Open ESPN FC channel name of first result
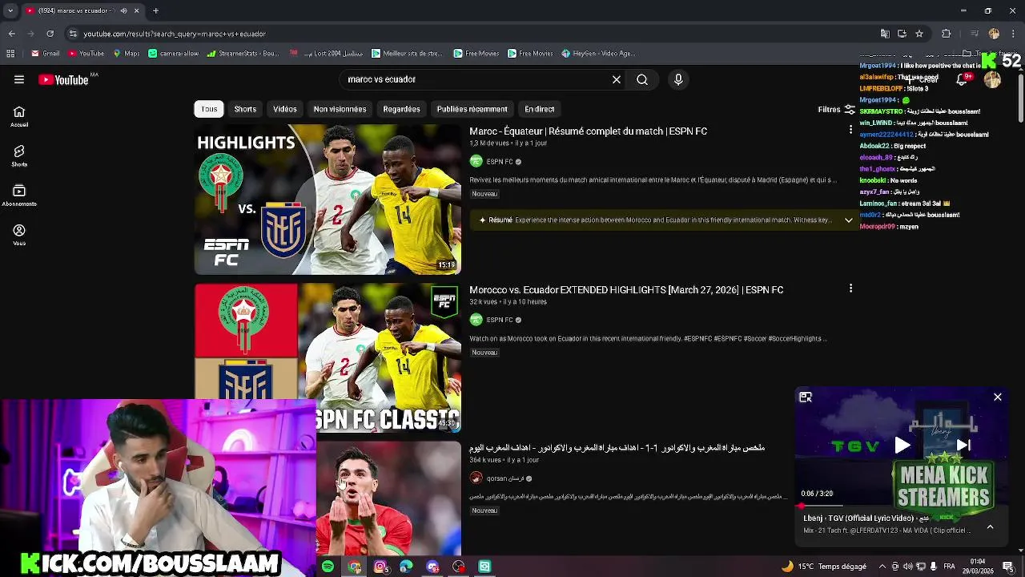This screenshot has height=577, width=1025. coord(500,162)
